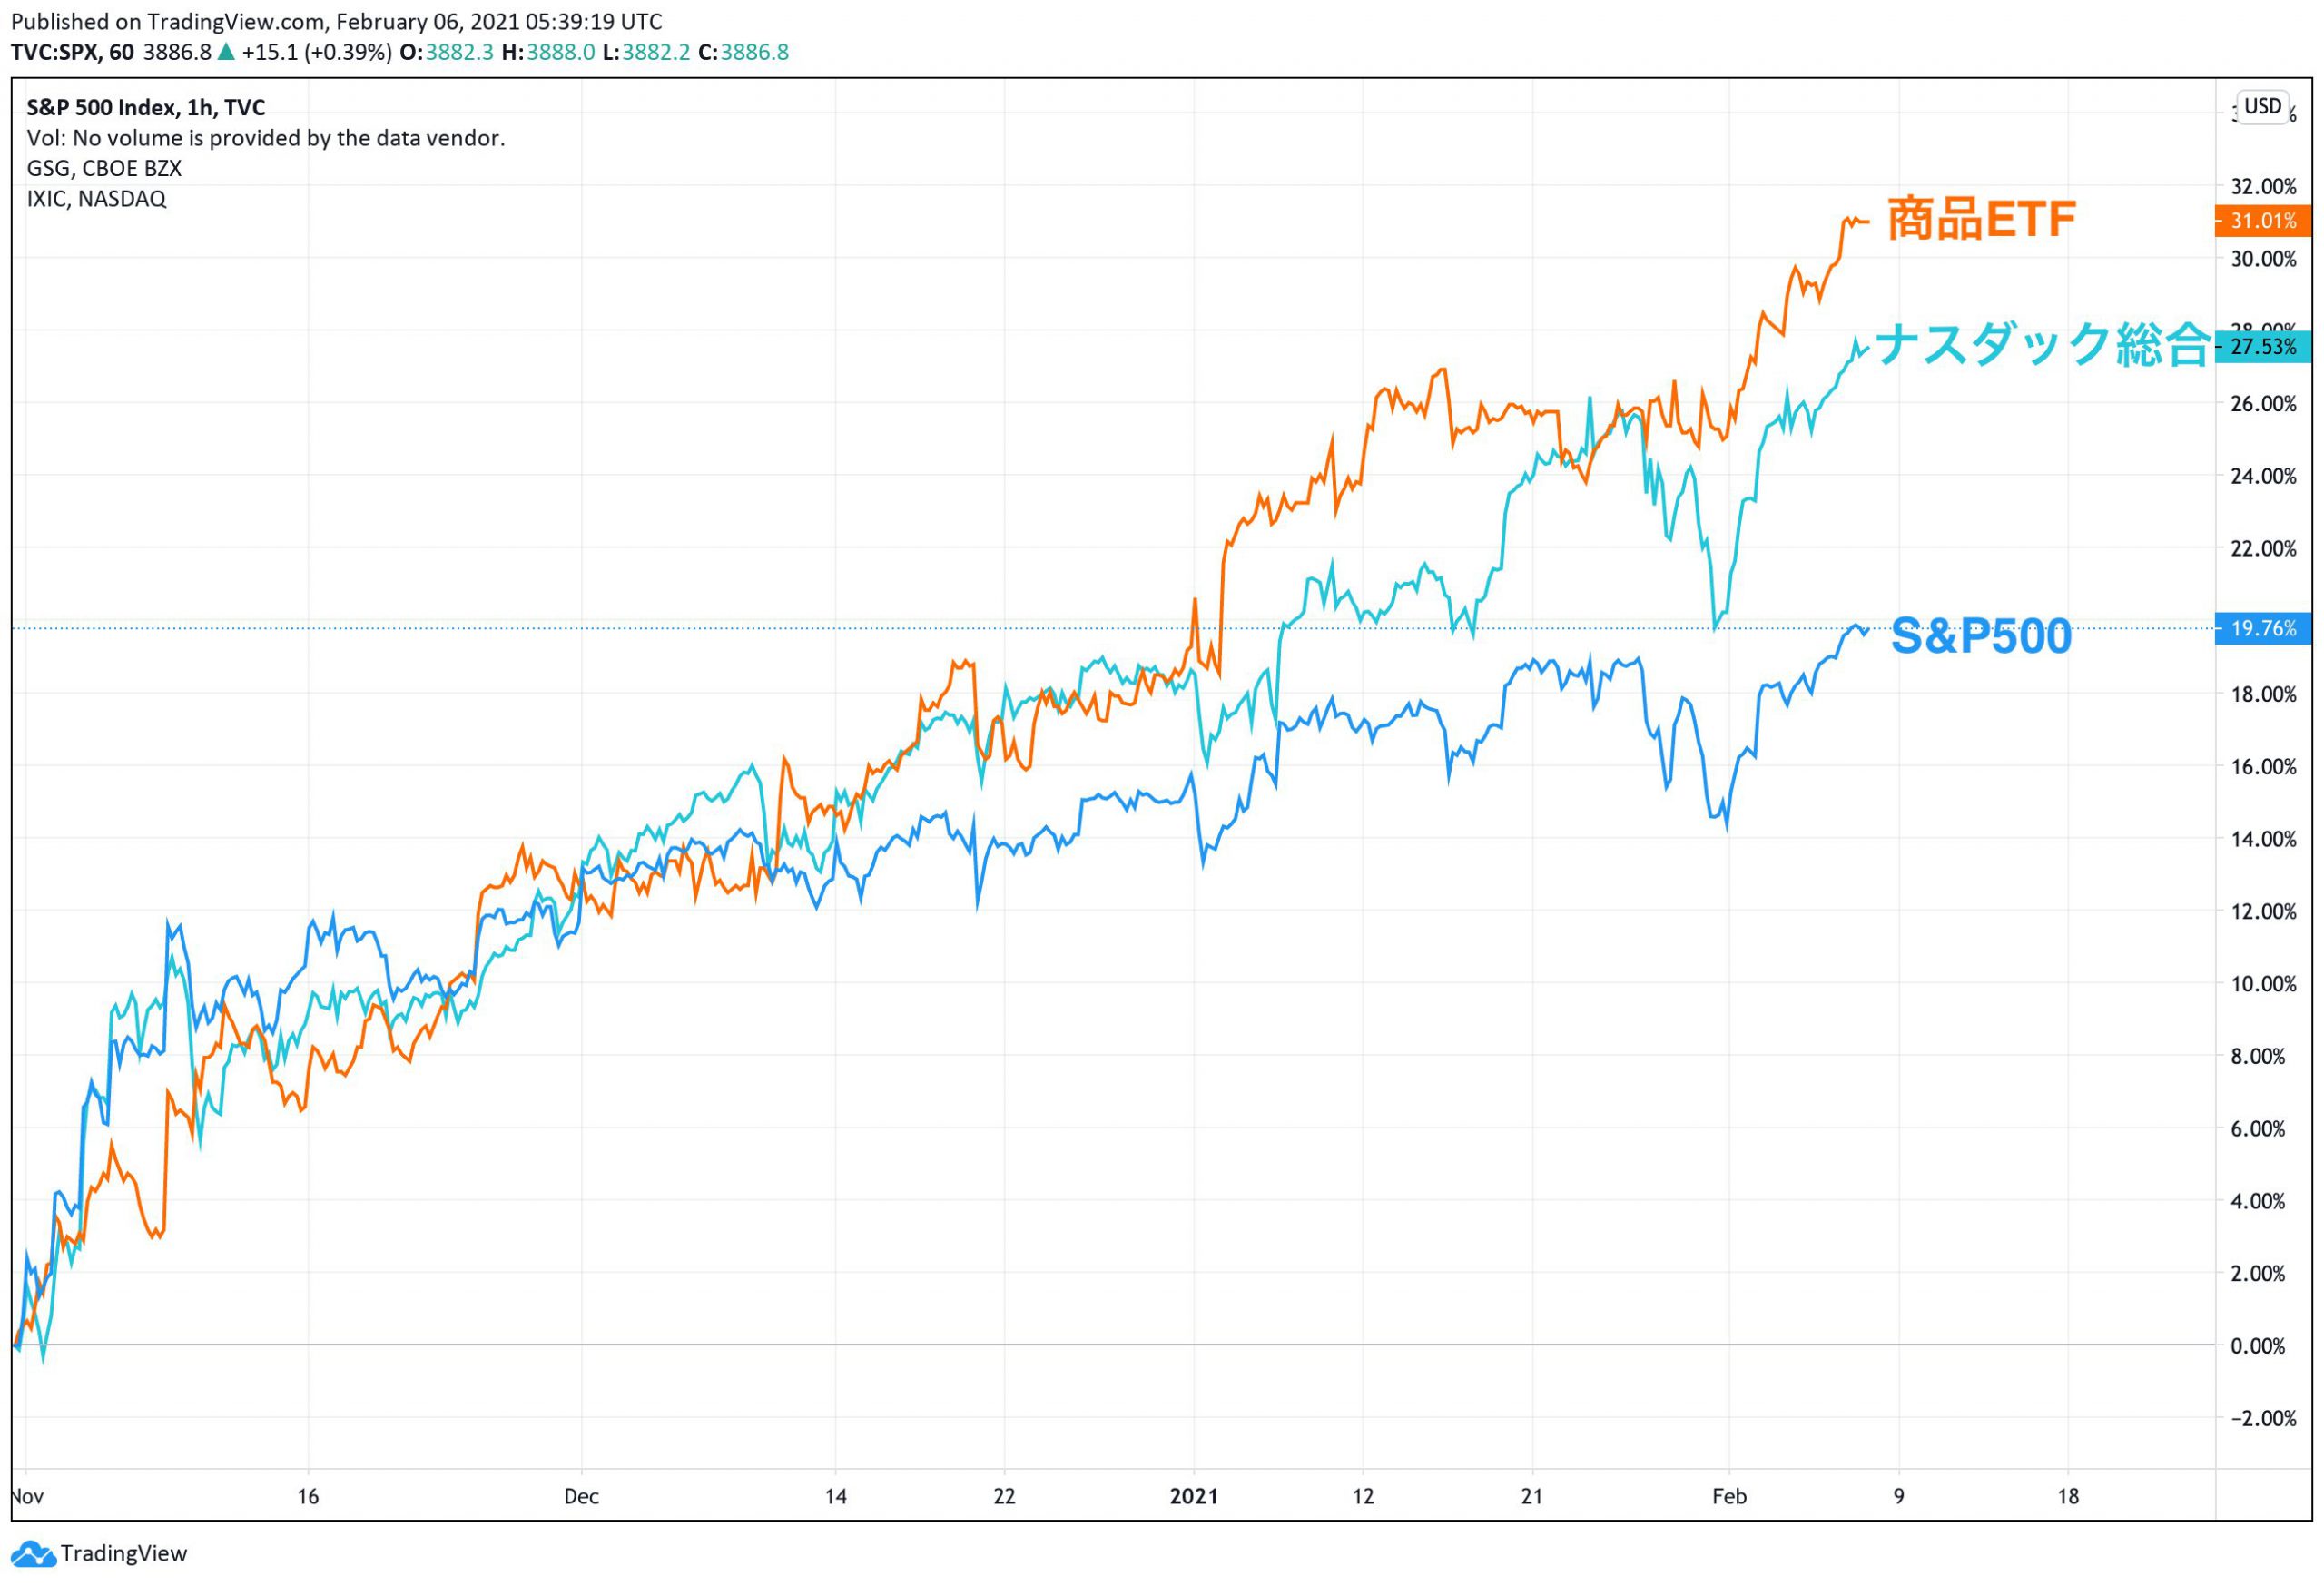Click the TradingView text at bottom left
Screen dimensions: 2324x1586
pos(123,1553)
